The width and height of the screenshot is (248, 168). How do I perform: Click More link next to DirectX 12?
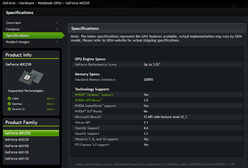(51, 109)
